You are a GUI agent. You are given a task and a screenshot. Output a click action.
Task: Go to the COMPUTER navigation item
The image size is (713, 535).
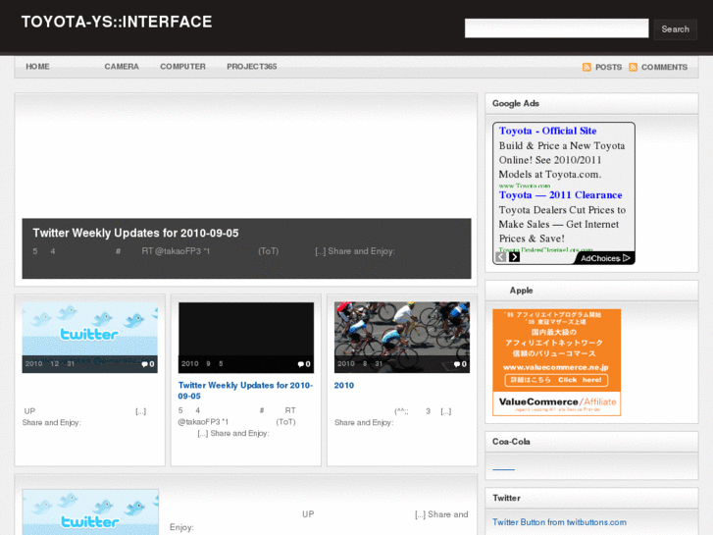pos(182,67)
